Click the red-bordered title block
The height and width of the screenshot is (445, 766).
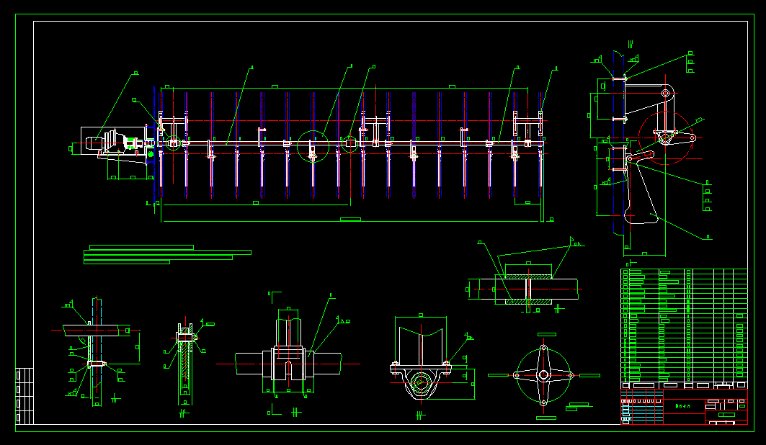(684, 407)
